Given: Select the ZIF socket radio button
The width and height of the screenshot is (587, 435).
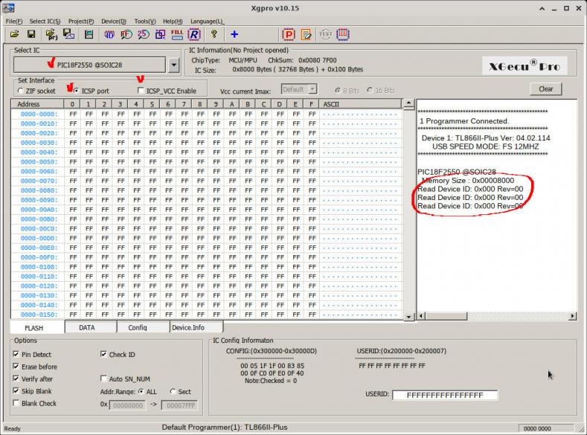Looking at the screenshot, I should [x=20, y=91].
